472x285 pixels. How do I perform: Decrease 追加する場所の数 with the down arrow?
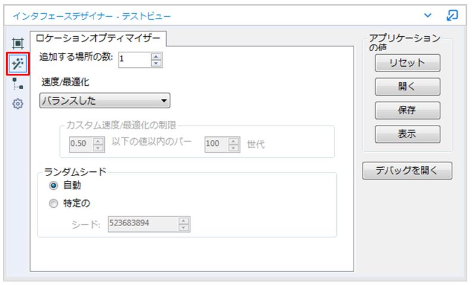(157, 62)
